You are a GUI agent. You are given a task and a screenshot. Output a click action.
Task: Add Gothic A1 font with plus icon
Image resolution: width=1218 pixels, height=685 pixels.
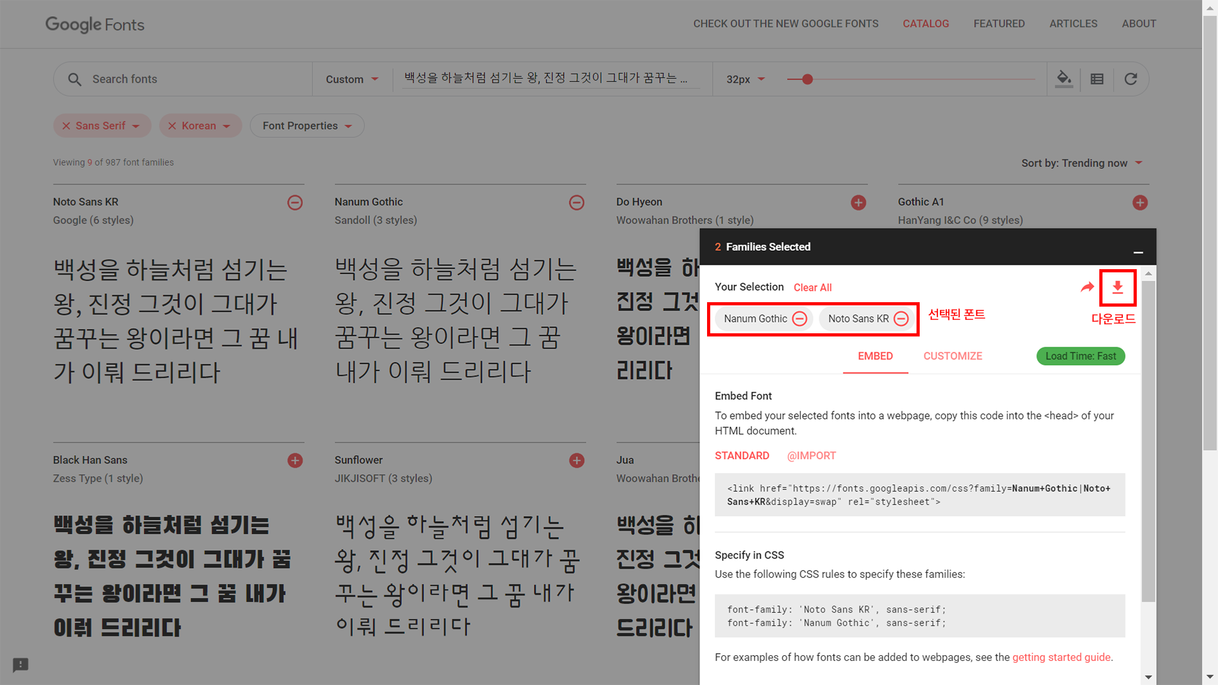1140,203
